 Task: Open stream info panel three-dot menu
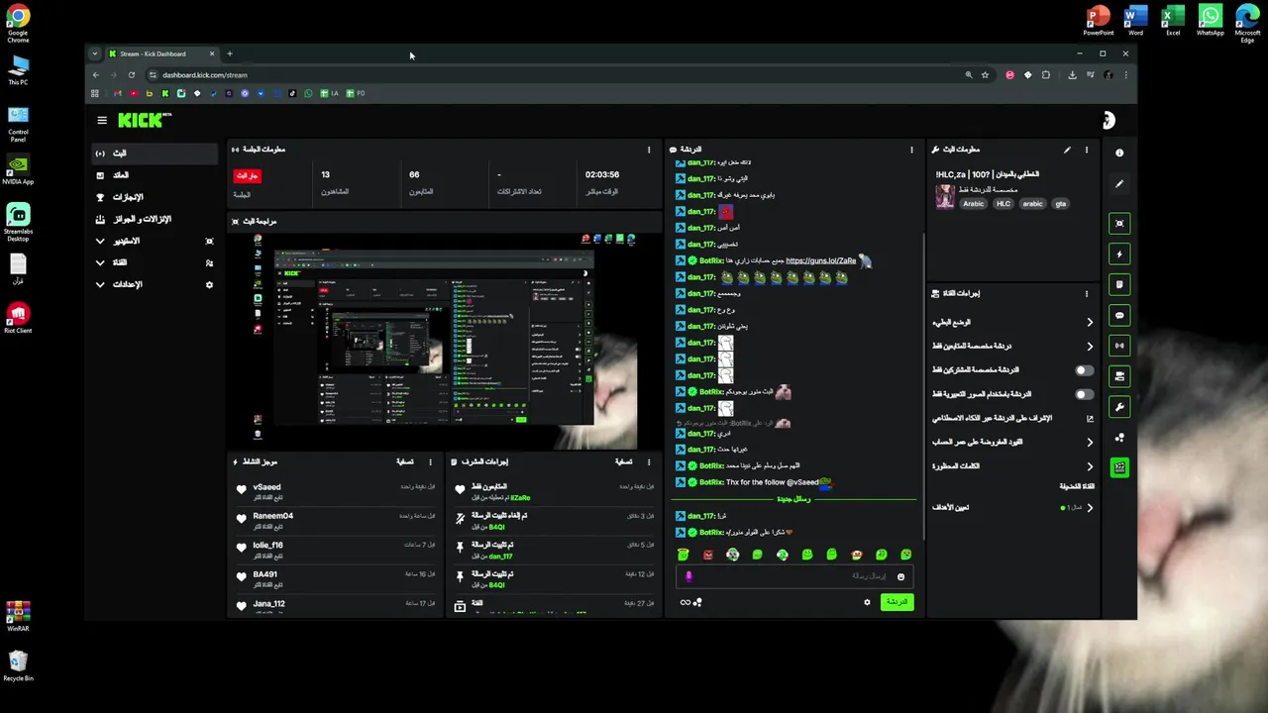[x=1087, y=150]
